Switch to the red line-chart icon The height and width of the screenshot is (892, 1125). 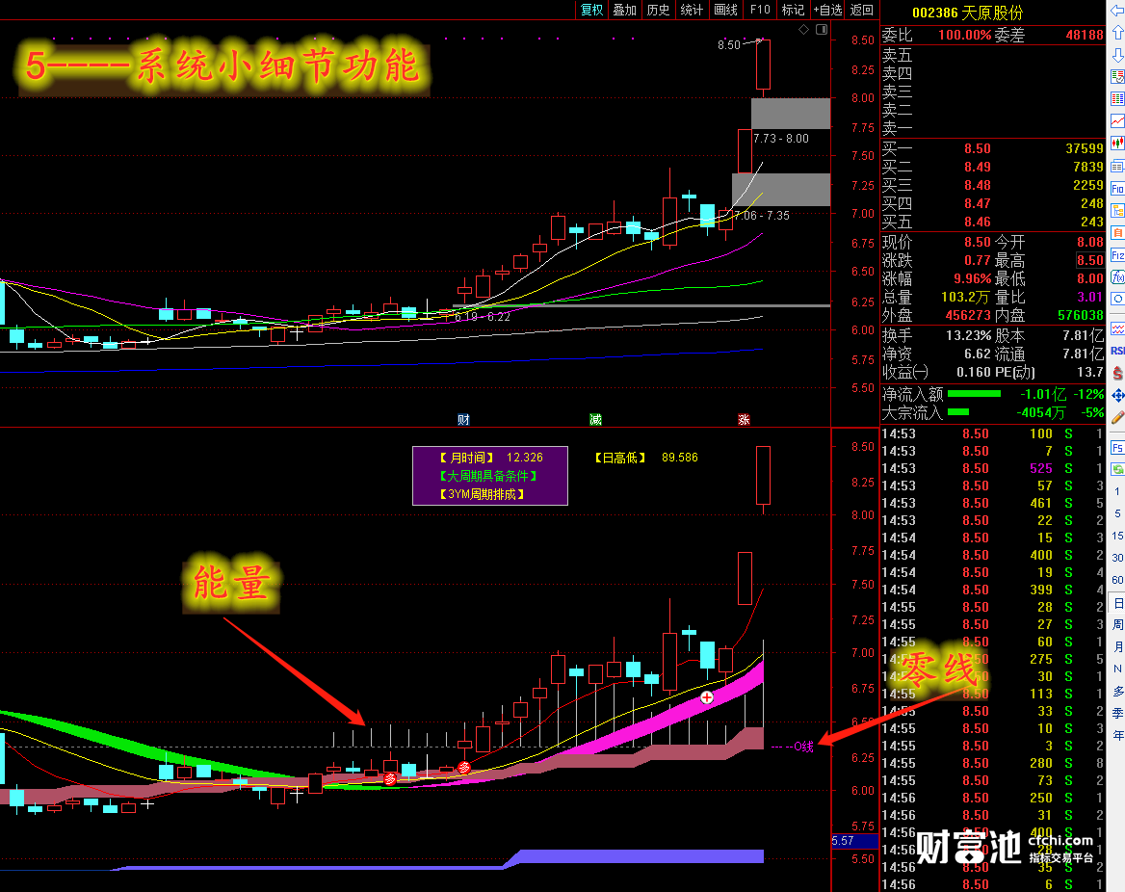coord(1117,120)
